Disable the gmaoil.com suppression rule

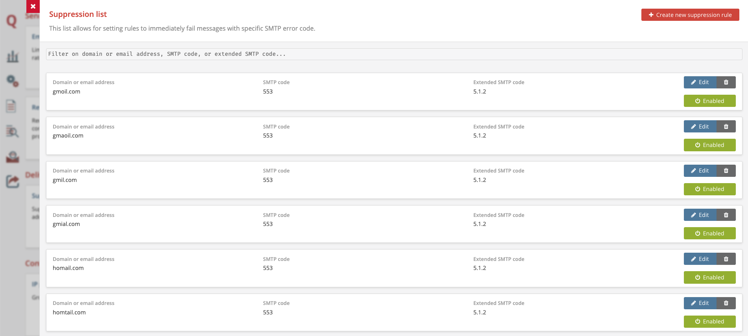[x=709, y=145]
